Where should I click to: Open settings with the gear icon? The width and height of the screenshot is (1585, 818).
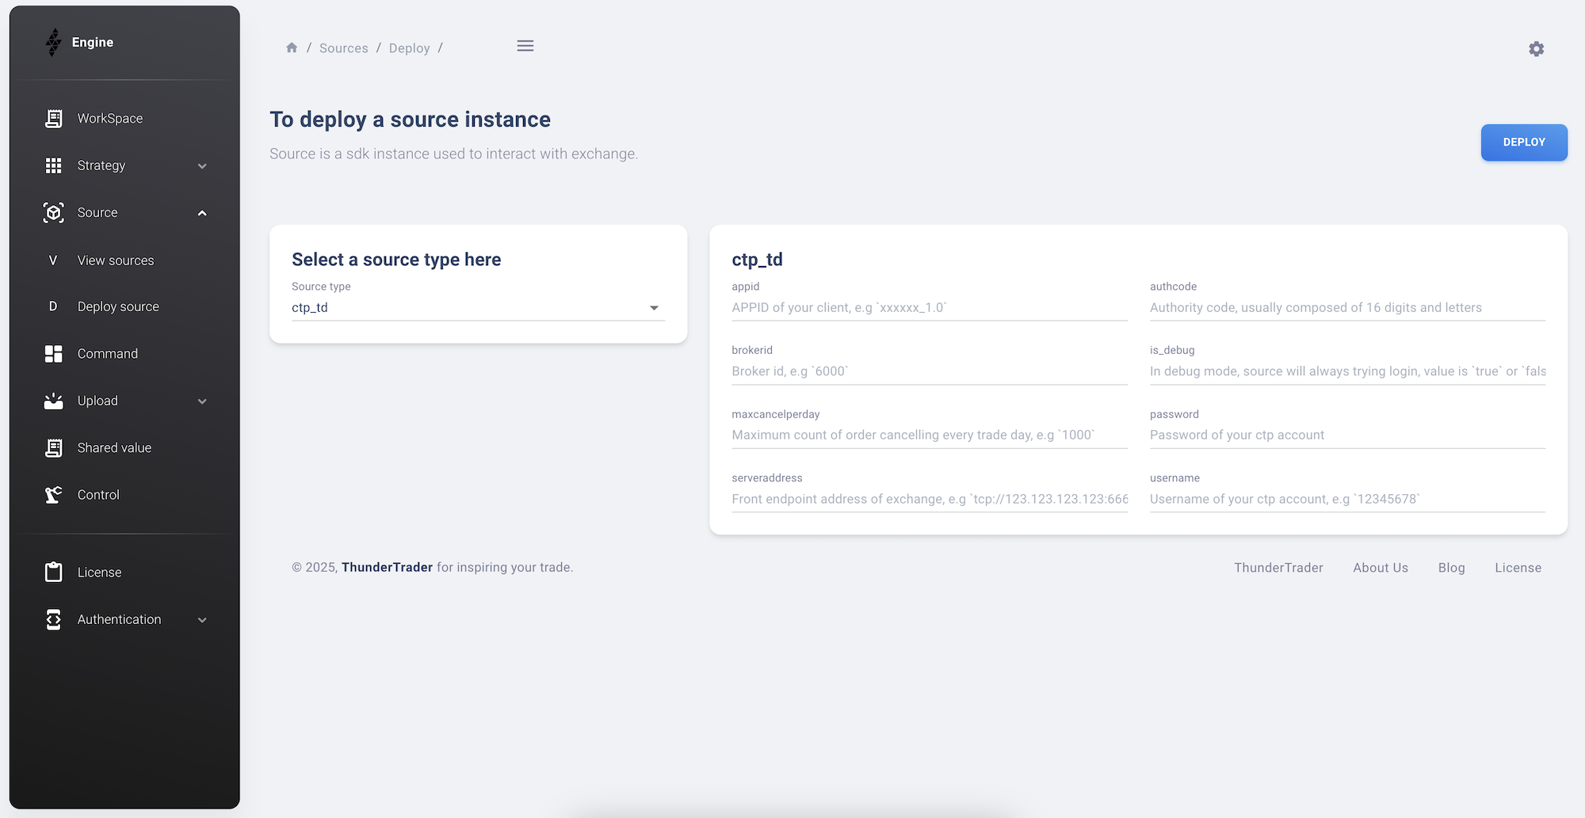click(1536, 49)
